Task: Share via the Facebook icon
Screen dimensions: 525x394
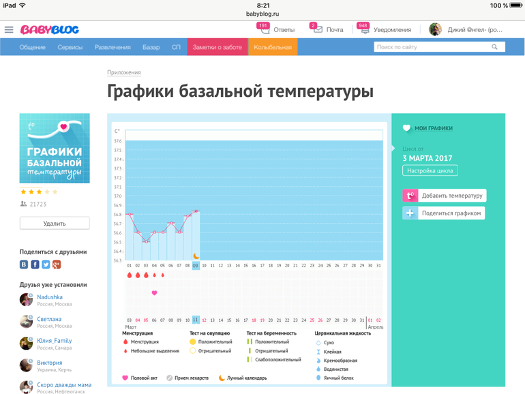Action: (35, 264)
